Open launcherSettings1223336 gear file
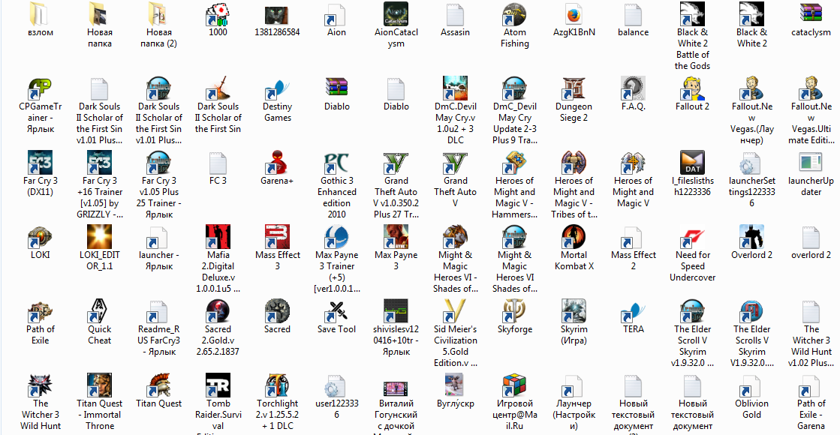The height and width of the screenshot is (435, 840). (x=751, y=163)
